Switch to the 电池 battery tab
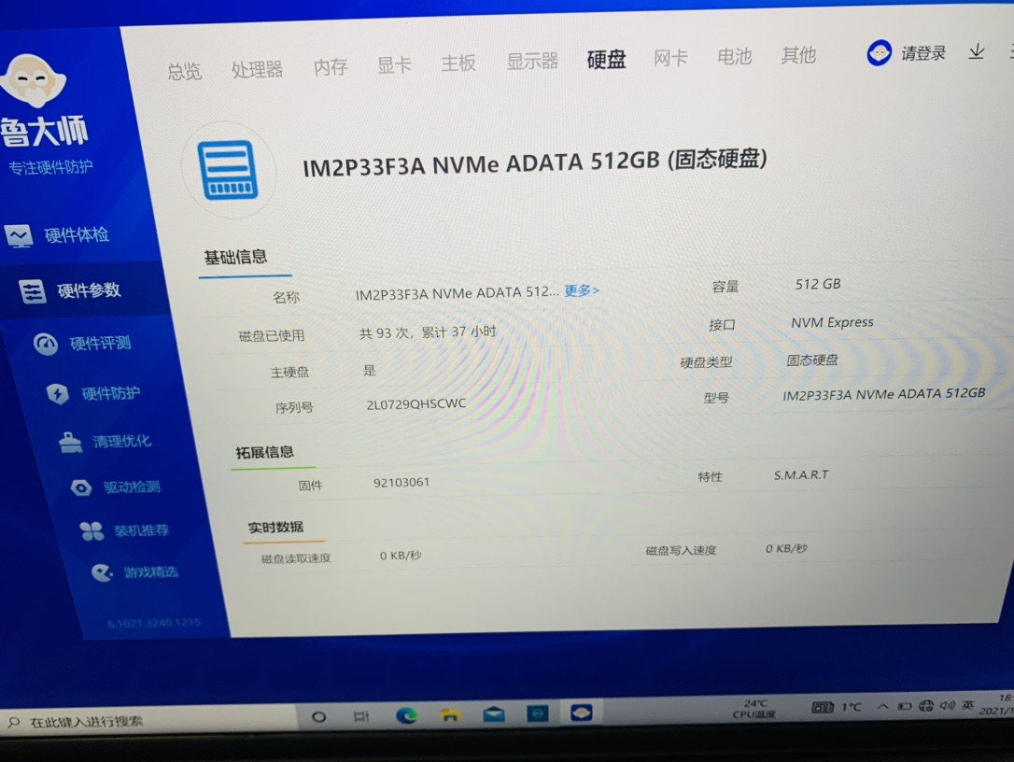Viewport: 1014px width, 762px height. point(735,56)
